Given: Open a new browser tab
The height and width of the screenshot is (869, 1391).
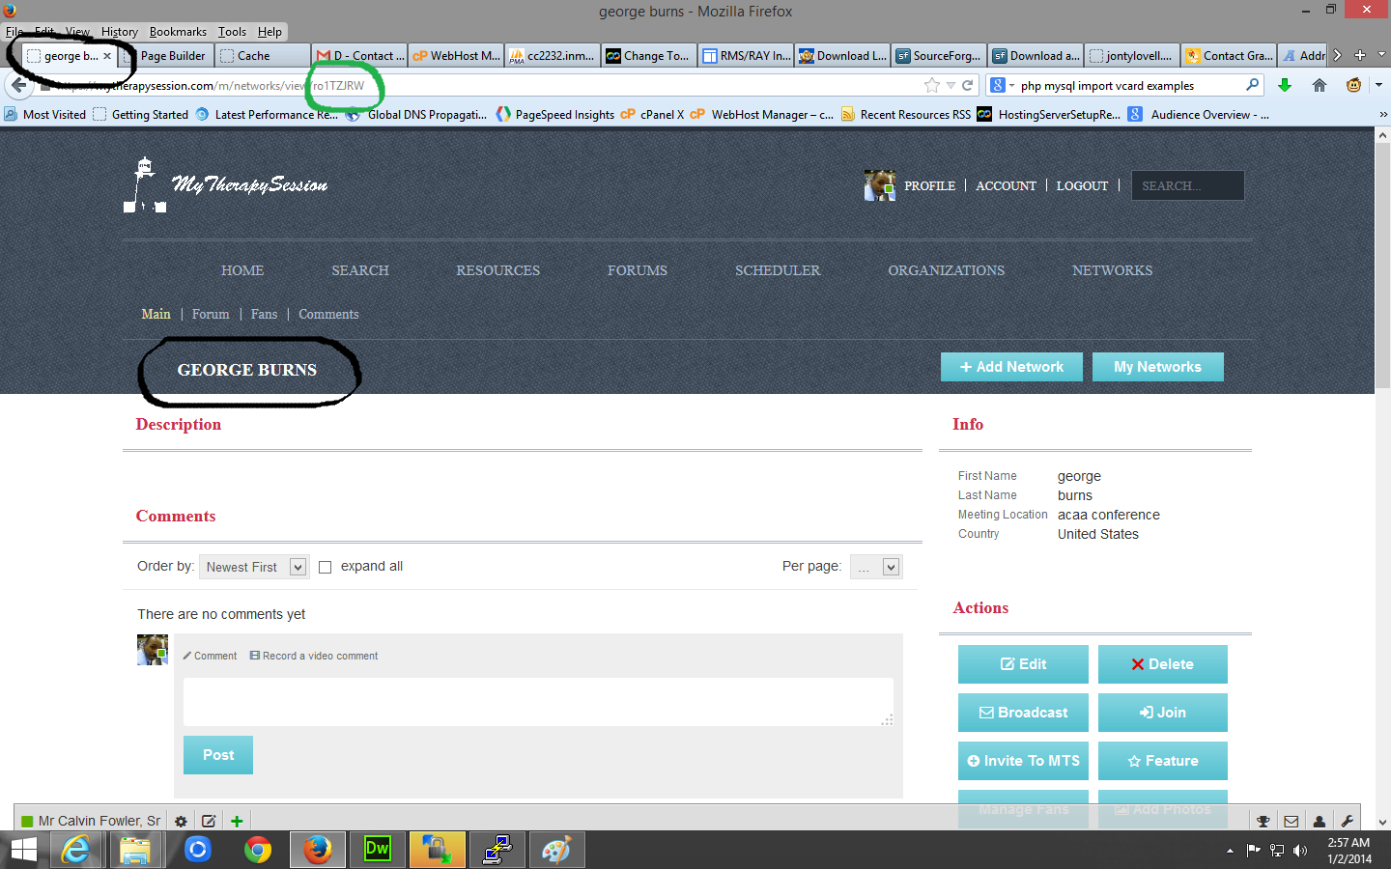Looking at the screenshot, I should click(x=1360, y=55).
